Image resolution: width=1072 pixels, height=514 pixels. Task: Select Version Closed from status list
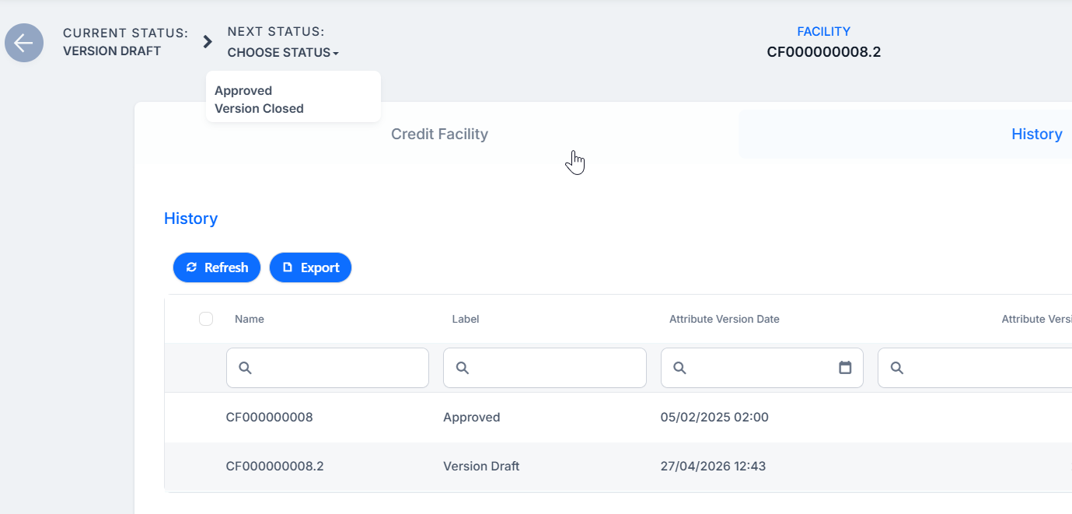259,109
